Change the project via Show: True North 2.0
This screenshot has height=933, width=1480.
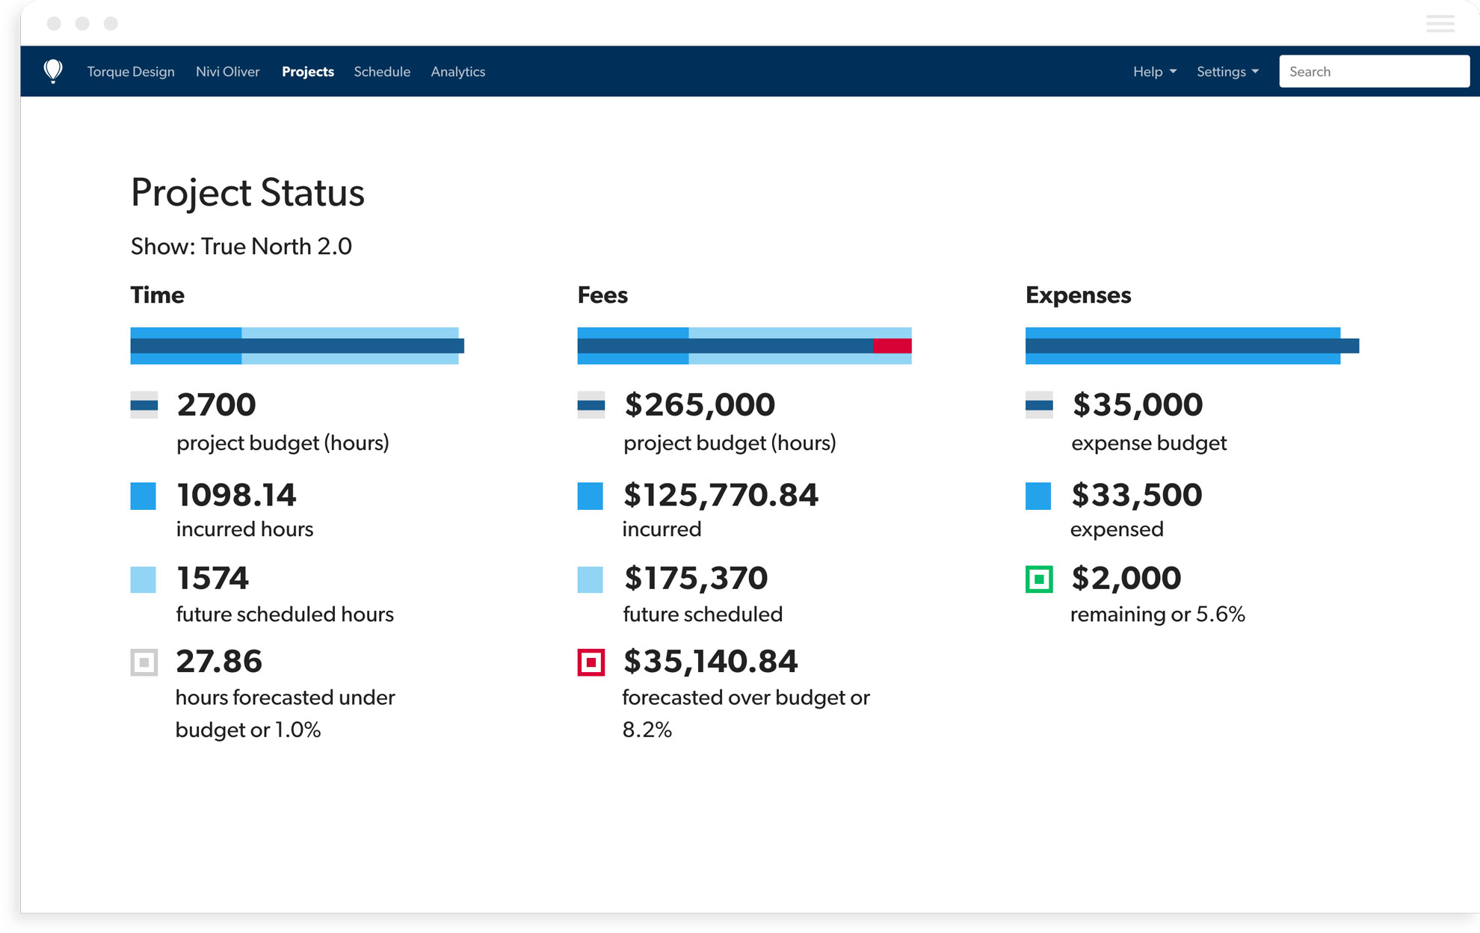point(241,246)
